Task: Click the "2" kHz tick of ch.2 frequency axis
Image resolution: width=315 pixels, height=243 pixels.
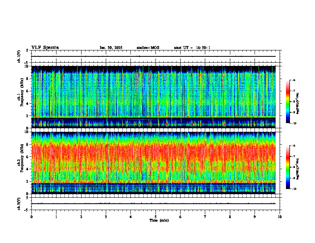Action: pyautogui.click(x=28, y=181)
